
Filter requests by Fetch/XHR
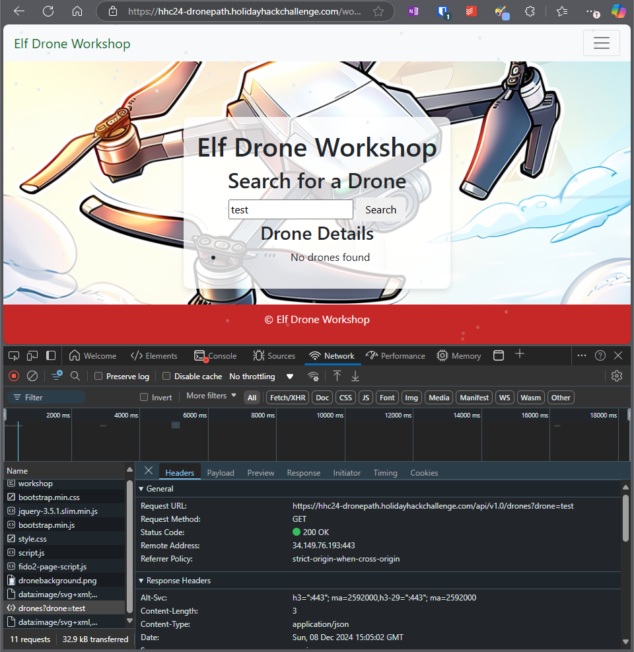coord(287,398)
